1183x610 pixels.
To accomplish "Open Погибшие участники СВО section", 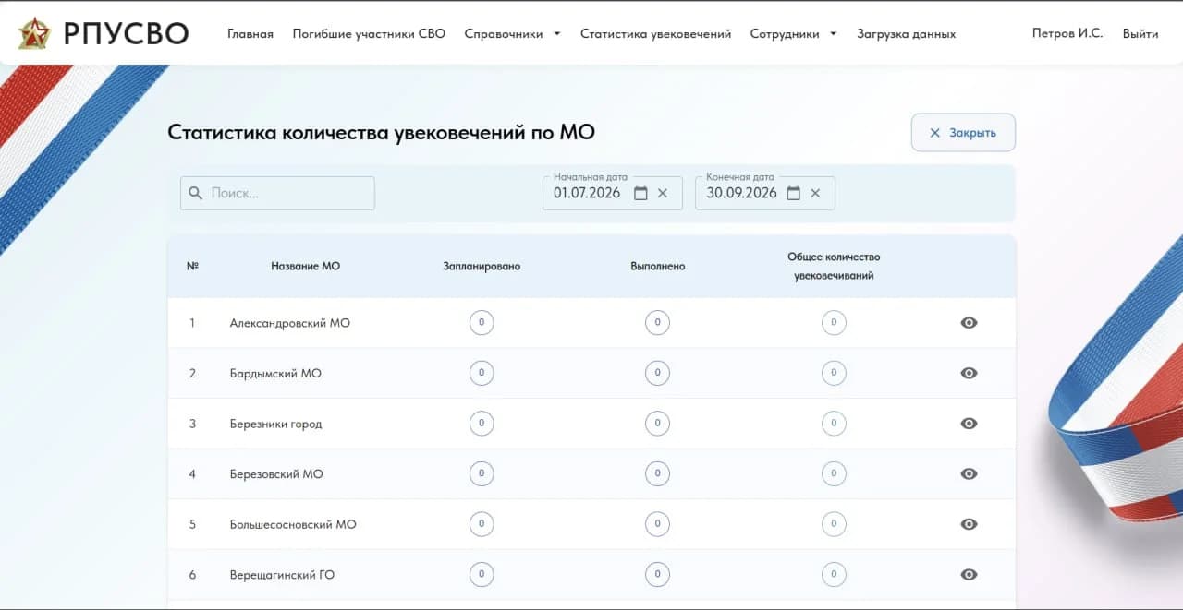I will (x=369, y=34).
